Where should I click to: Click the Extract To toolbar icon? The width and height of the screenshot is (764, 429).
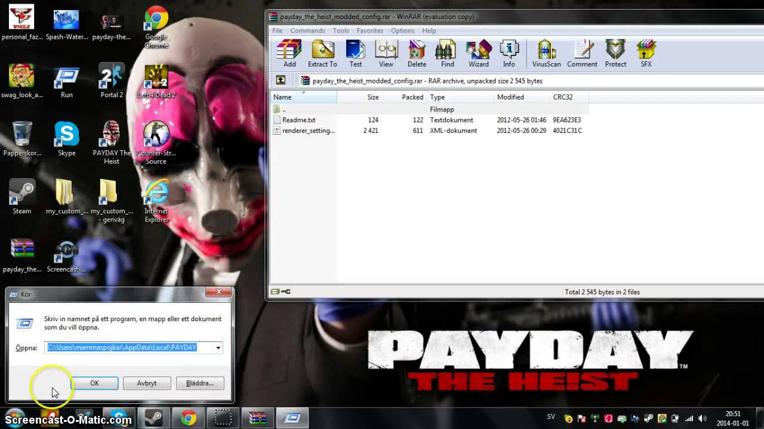pyautogui.click(x=322, y=54)
